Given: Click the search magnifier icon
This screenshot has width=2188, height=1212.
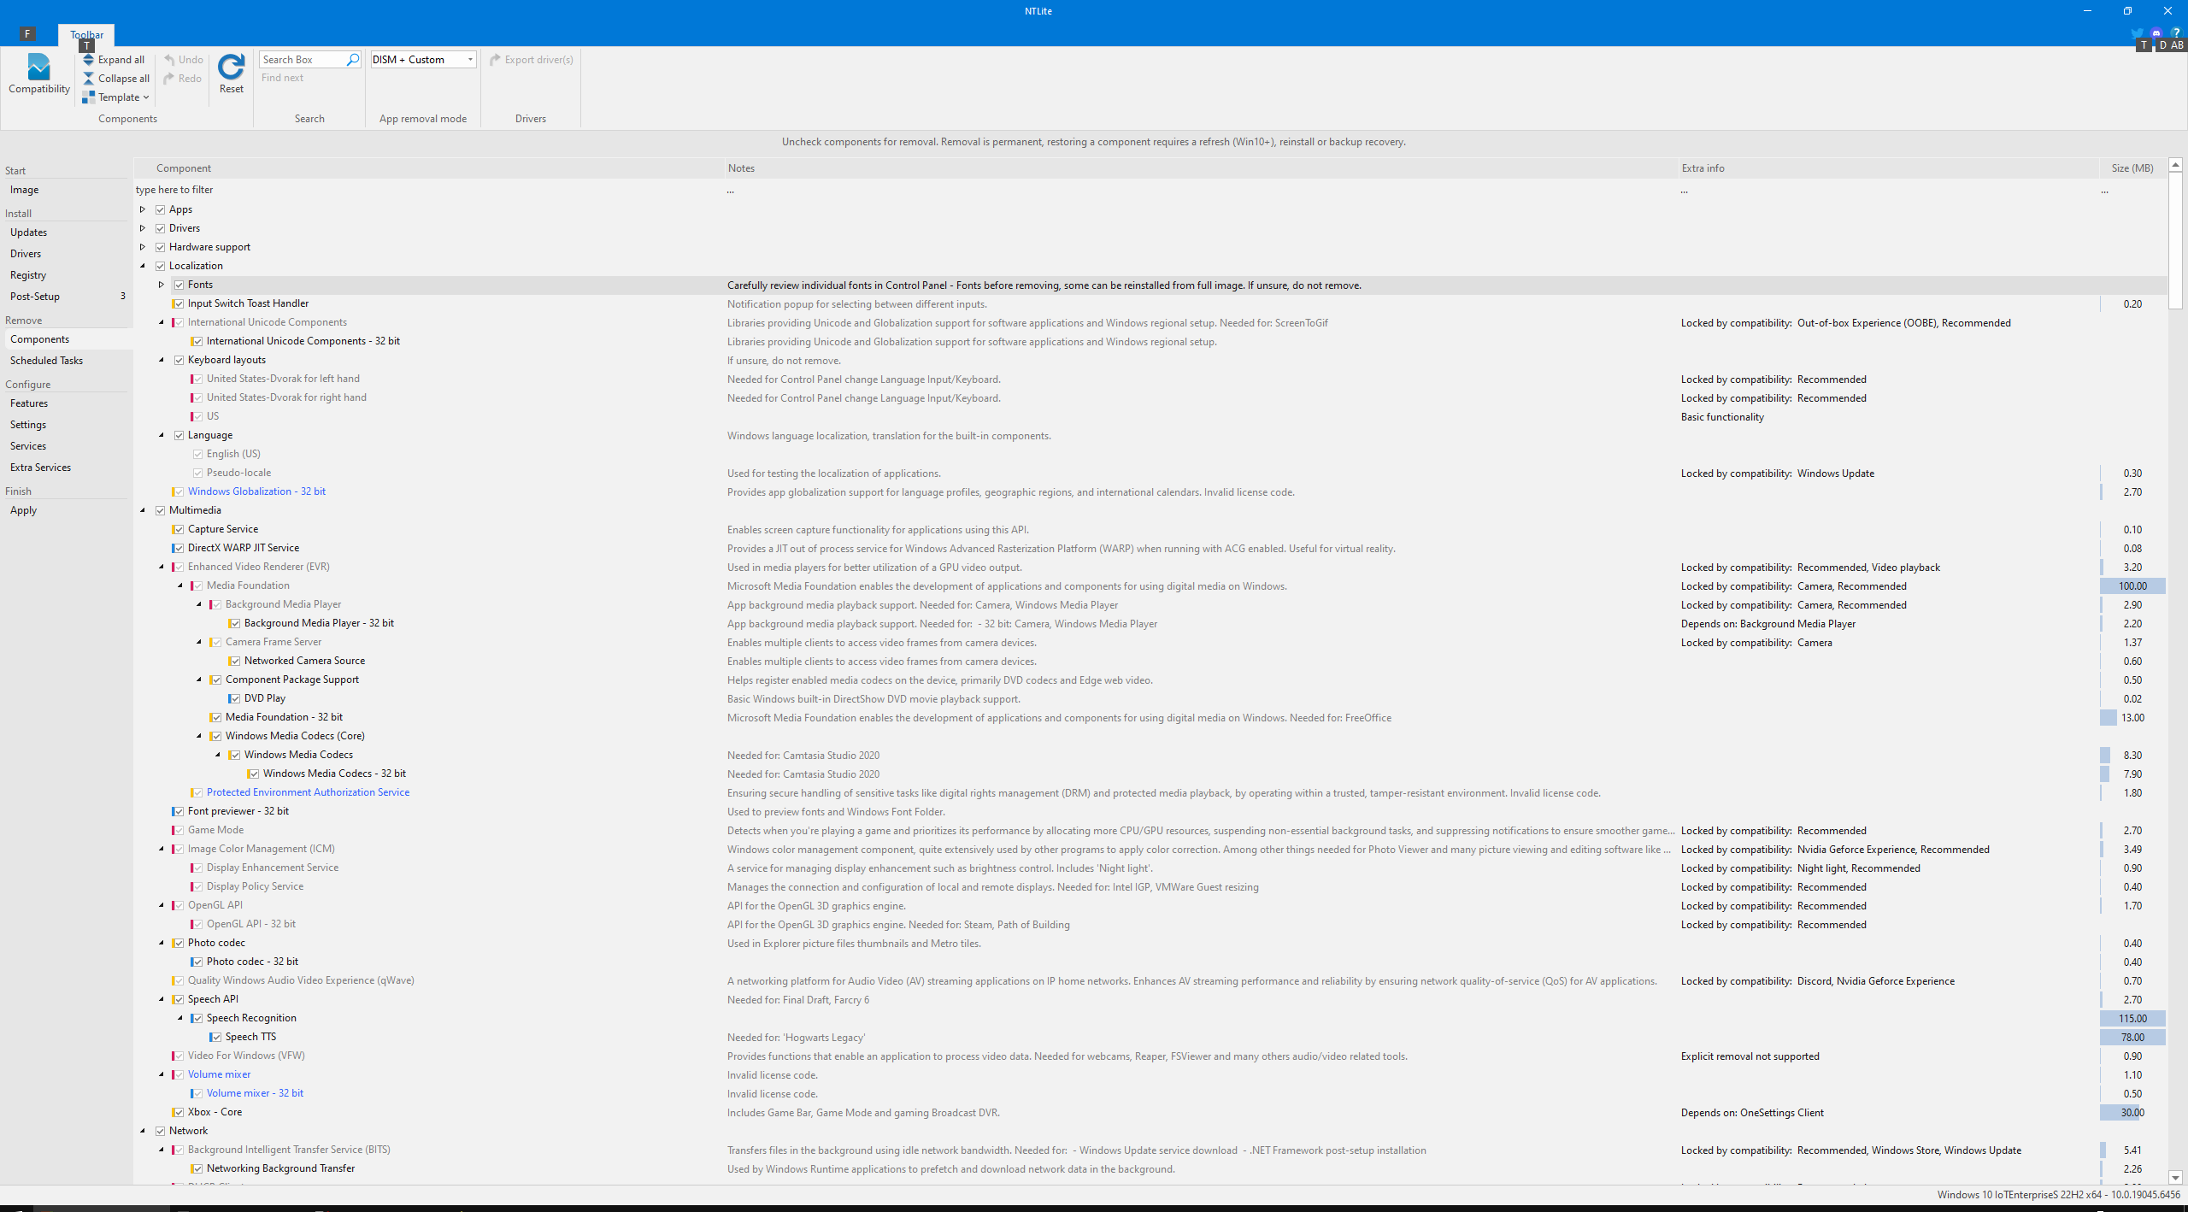Looking at the screenshot, I should coord(352,59).
